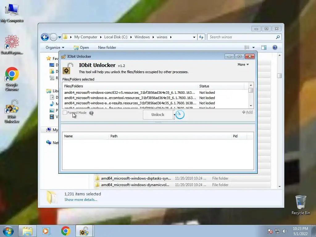
Task: Click Forced Mode help question icon
Action: click(x=91, y=113)
